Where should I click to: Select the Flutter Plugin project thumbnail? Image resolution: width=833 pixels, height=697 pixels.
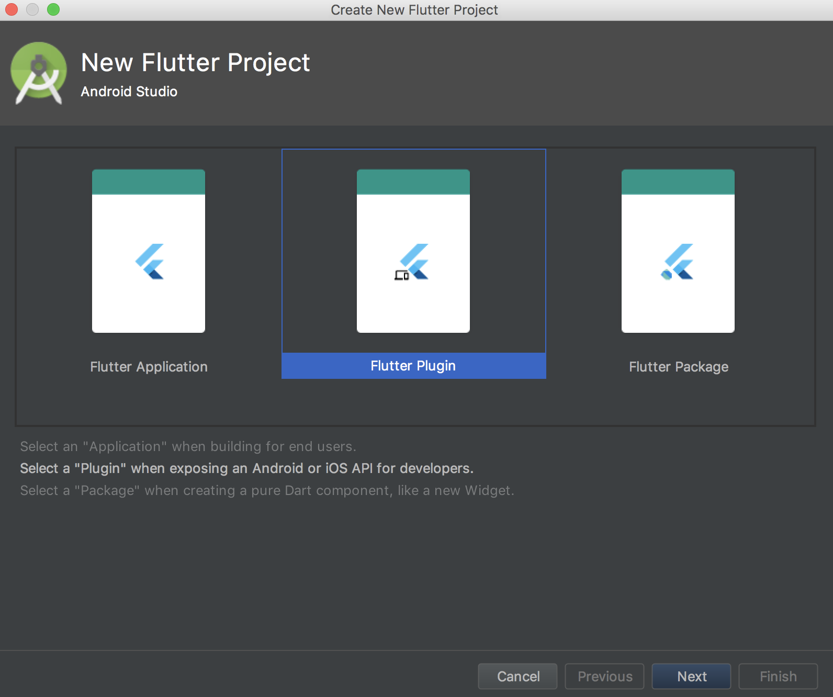coord(413,251)
